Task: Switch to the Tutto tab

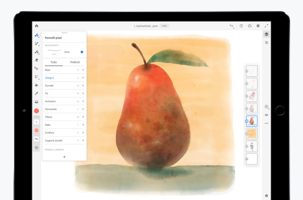Action: pyautogui.click(x=54, y=62)
